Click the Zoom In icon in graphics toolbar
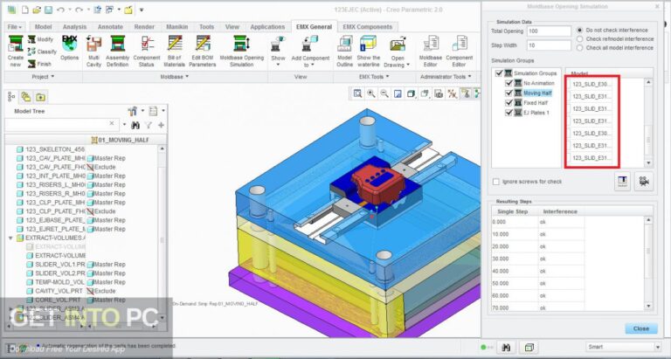671x359 pixels. click(x=371, y=93)
